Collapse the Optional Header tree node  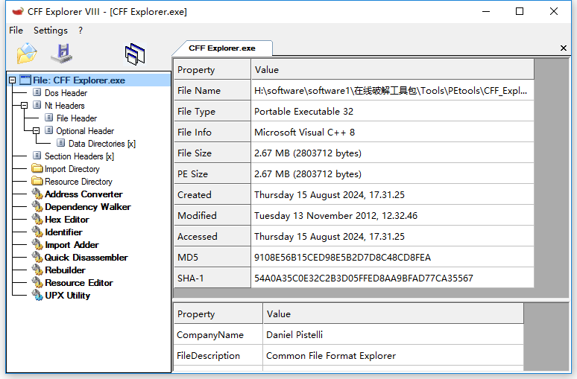36,130
